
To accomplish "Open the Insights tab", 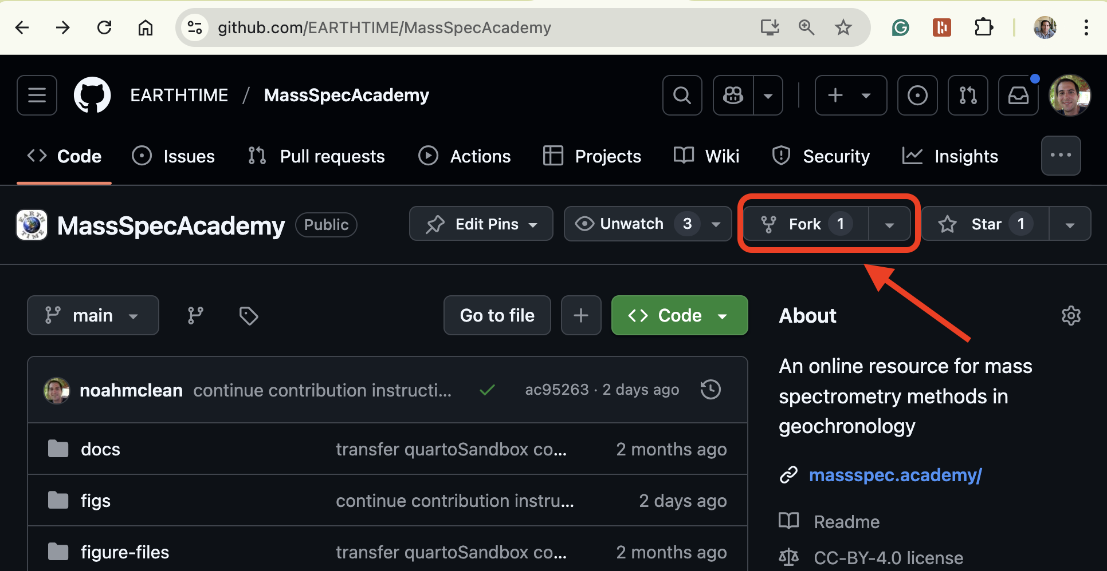I will pyautogui.click(x=950, y=156).
